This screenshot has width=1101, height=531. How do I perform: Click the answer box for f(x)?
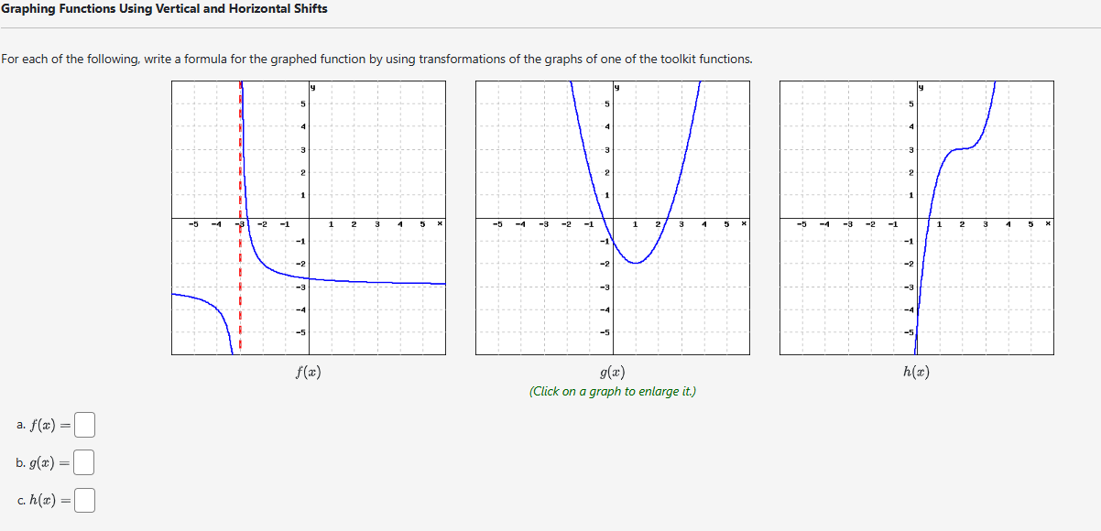[83, 424]
